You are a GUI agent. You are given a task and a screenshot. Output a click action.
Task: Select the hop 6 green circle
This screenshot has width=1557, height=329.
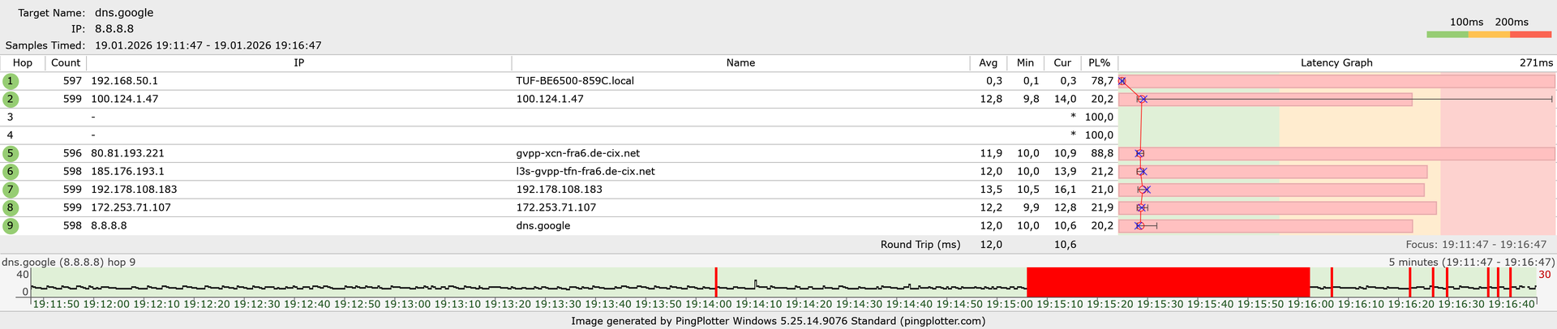[10, 171]
